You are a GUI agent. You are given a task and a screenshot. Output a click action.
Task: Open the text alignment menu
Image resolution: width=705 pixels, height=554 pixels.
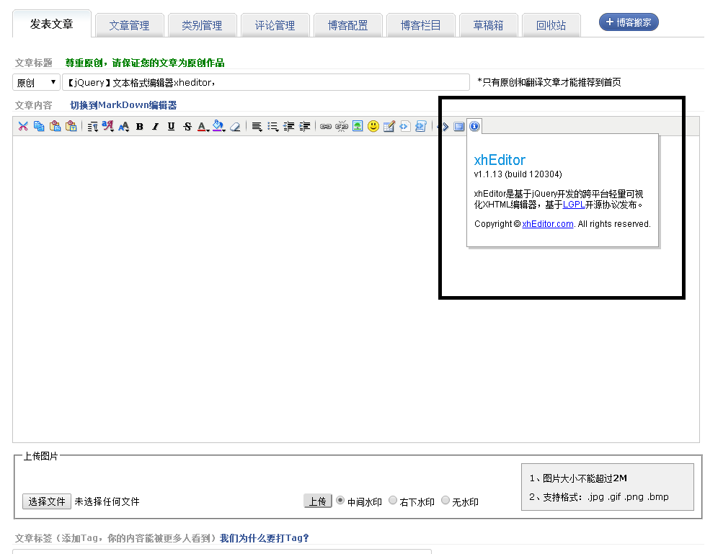[x=257, y=126]
